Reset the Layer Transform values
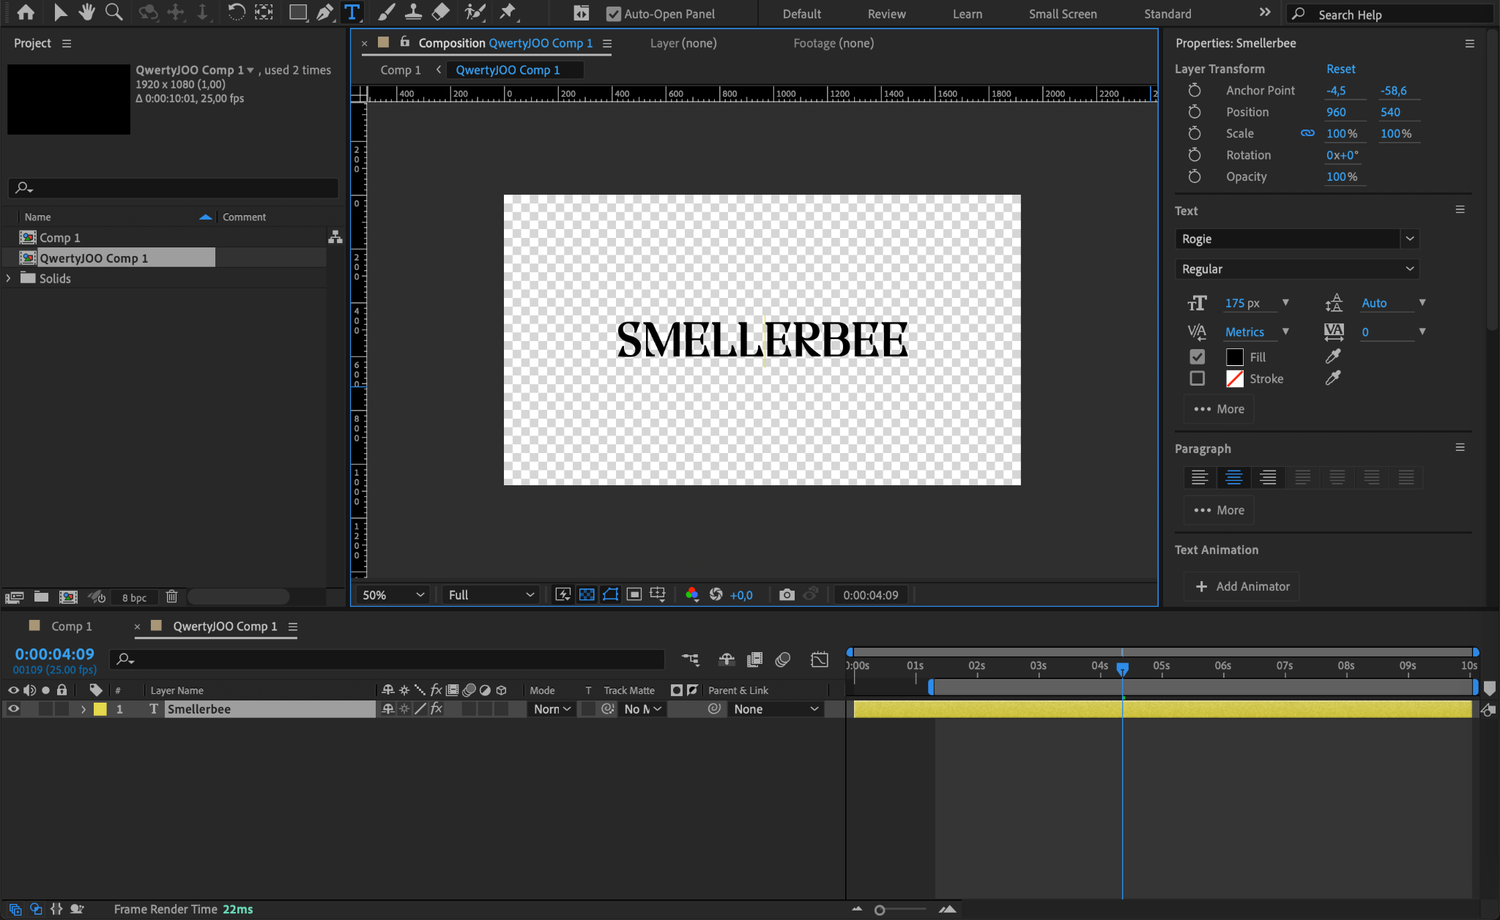The width and height of the screenshot is (1500, 920). (1340, 69)
